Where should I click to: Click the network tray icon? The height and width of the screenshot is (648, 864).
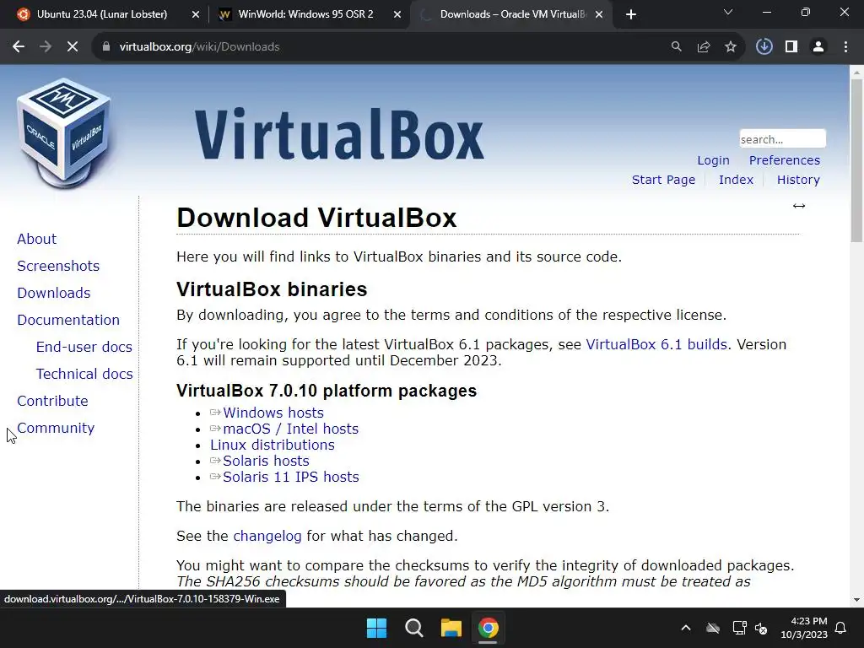coord(739,628)
